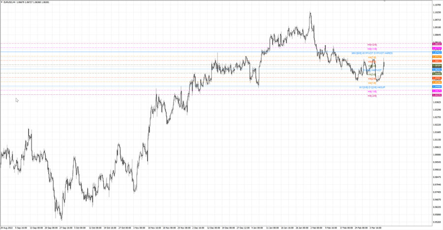This screenshot has height=230, width=443.
Task: Click the triangle arrow beside EURUSD,H4
Action: [1, 2]
